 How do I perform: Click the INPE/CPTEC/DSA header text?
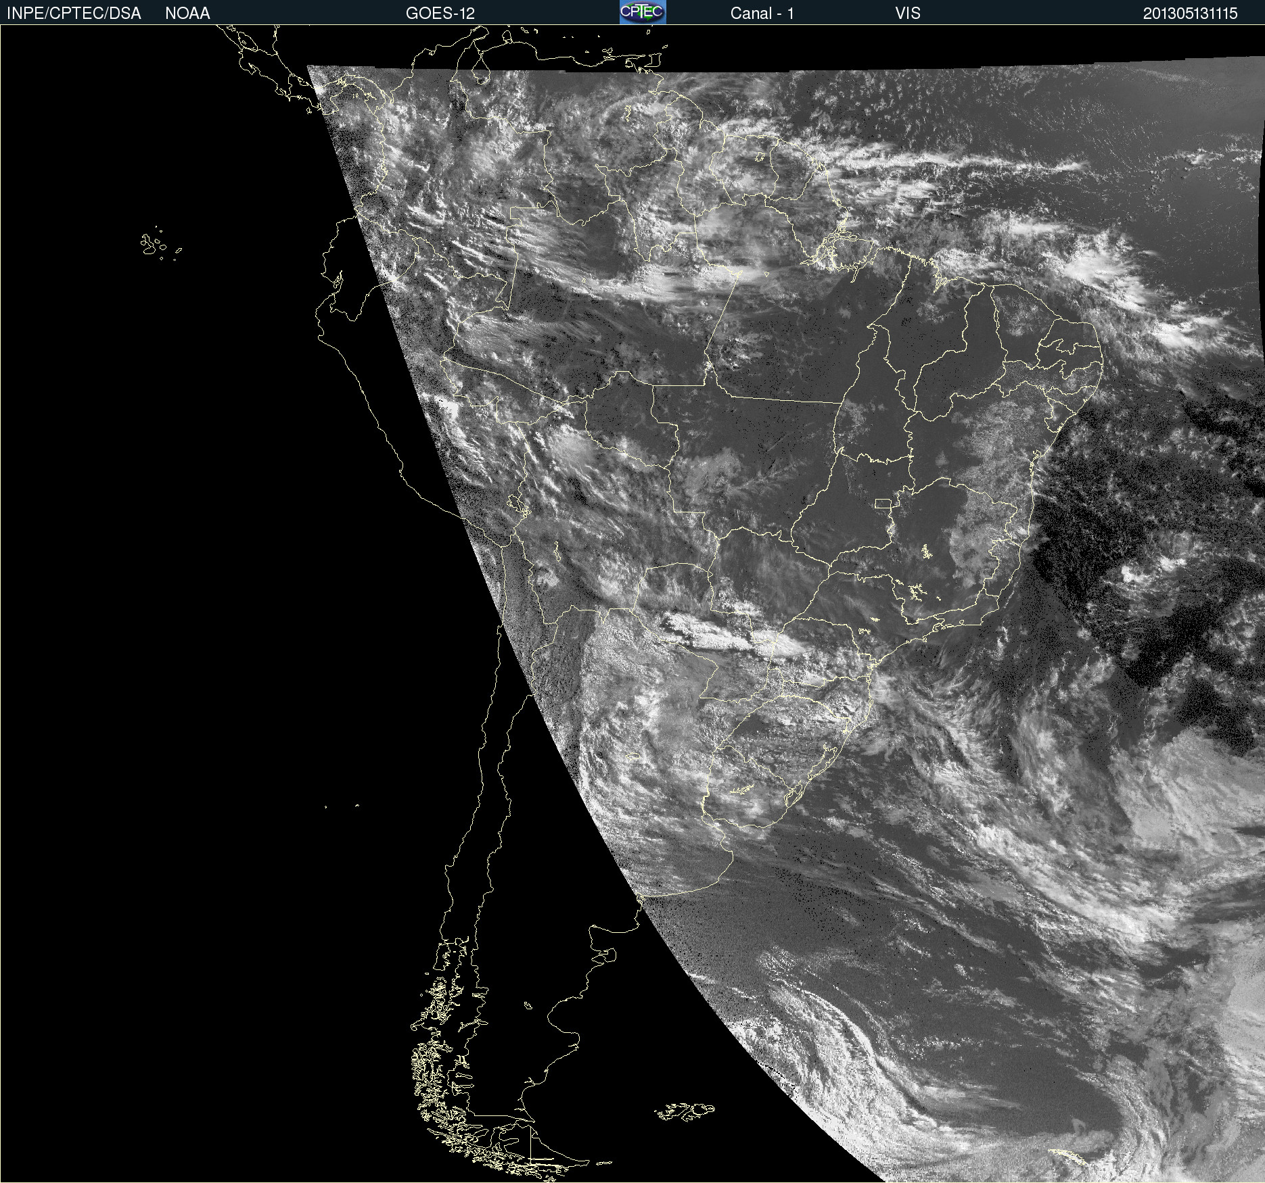pyautogui.click(x=74, y=14)
